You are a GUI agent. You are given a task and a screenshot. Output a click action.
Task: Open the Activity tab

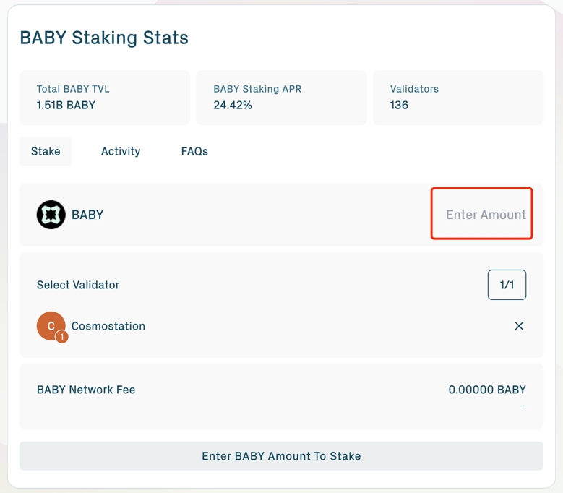pos(121,151)
